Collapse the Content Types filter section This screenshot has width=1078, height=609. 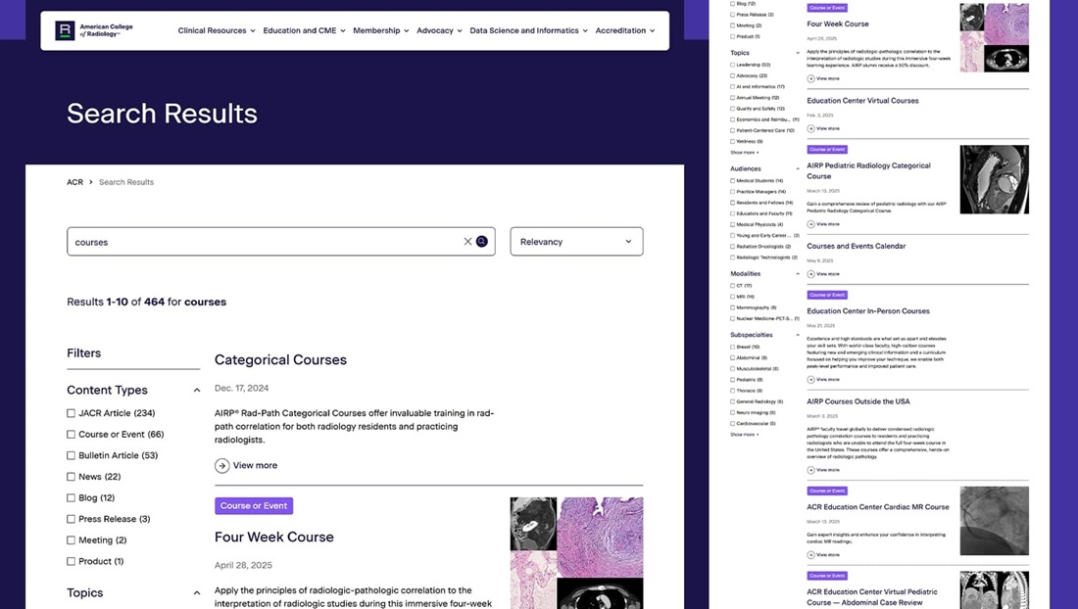tap(195, 390)
